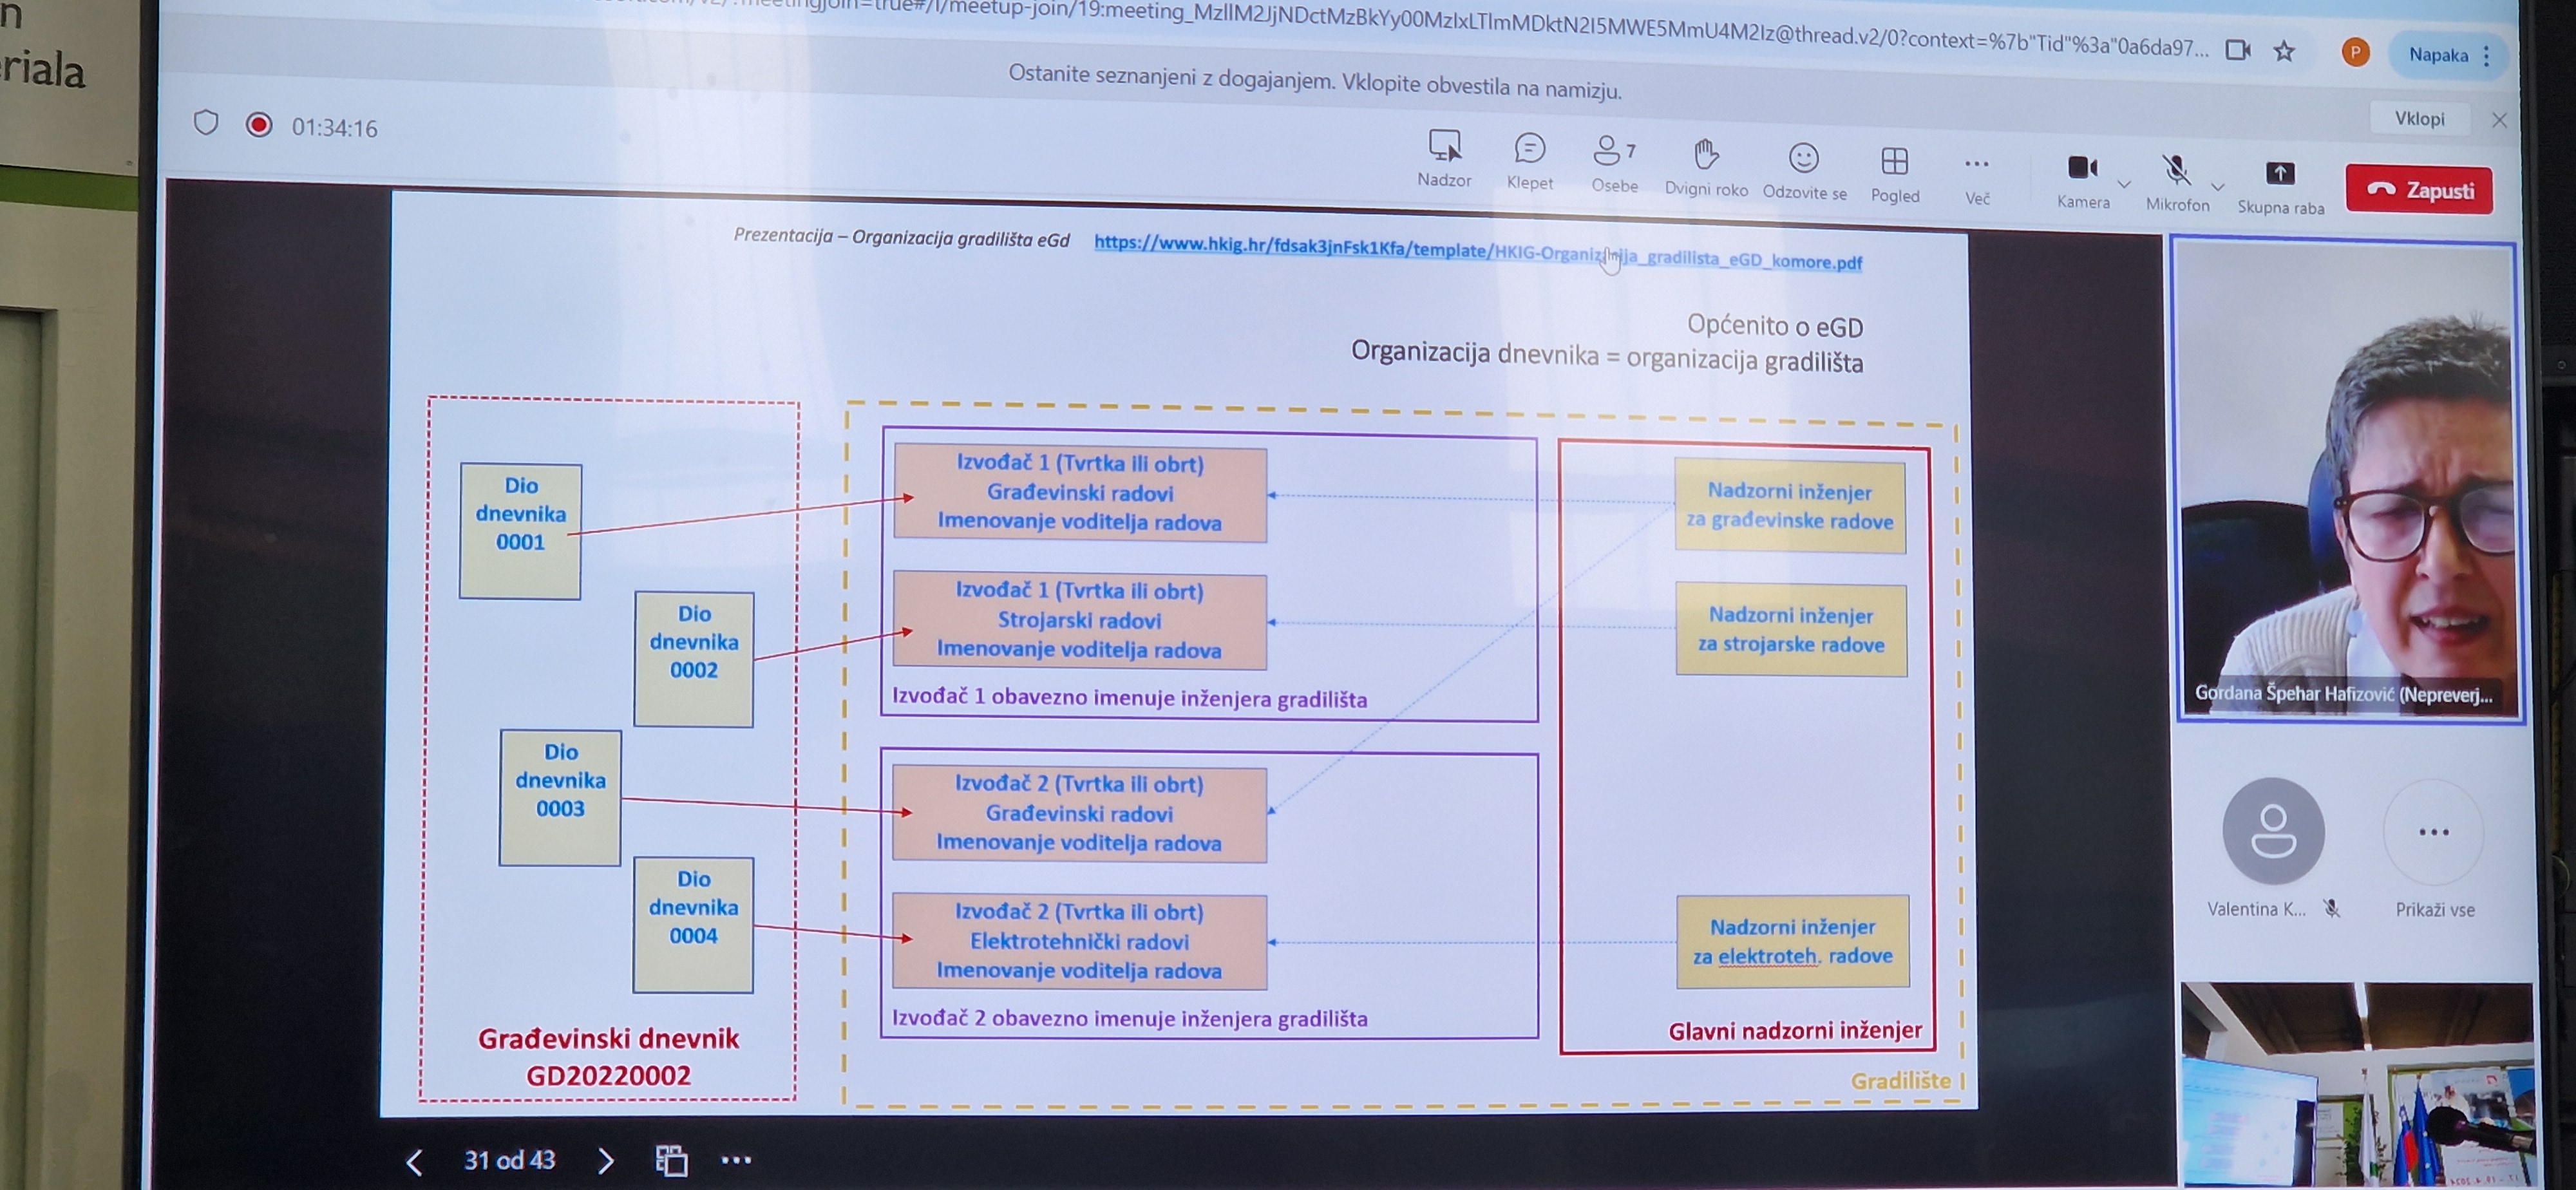Click Nadzorni inženjer za elektroteh. radove box
2576x1190 pixels.
tap(1792, 941)
